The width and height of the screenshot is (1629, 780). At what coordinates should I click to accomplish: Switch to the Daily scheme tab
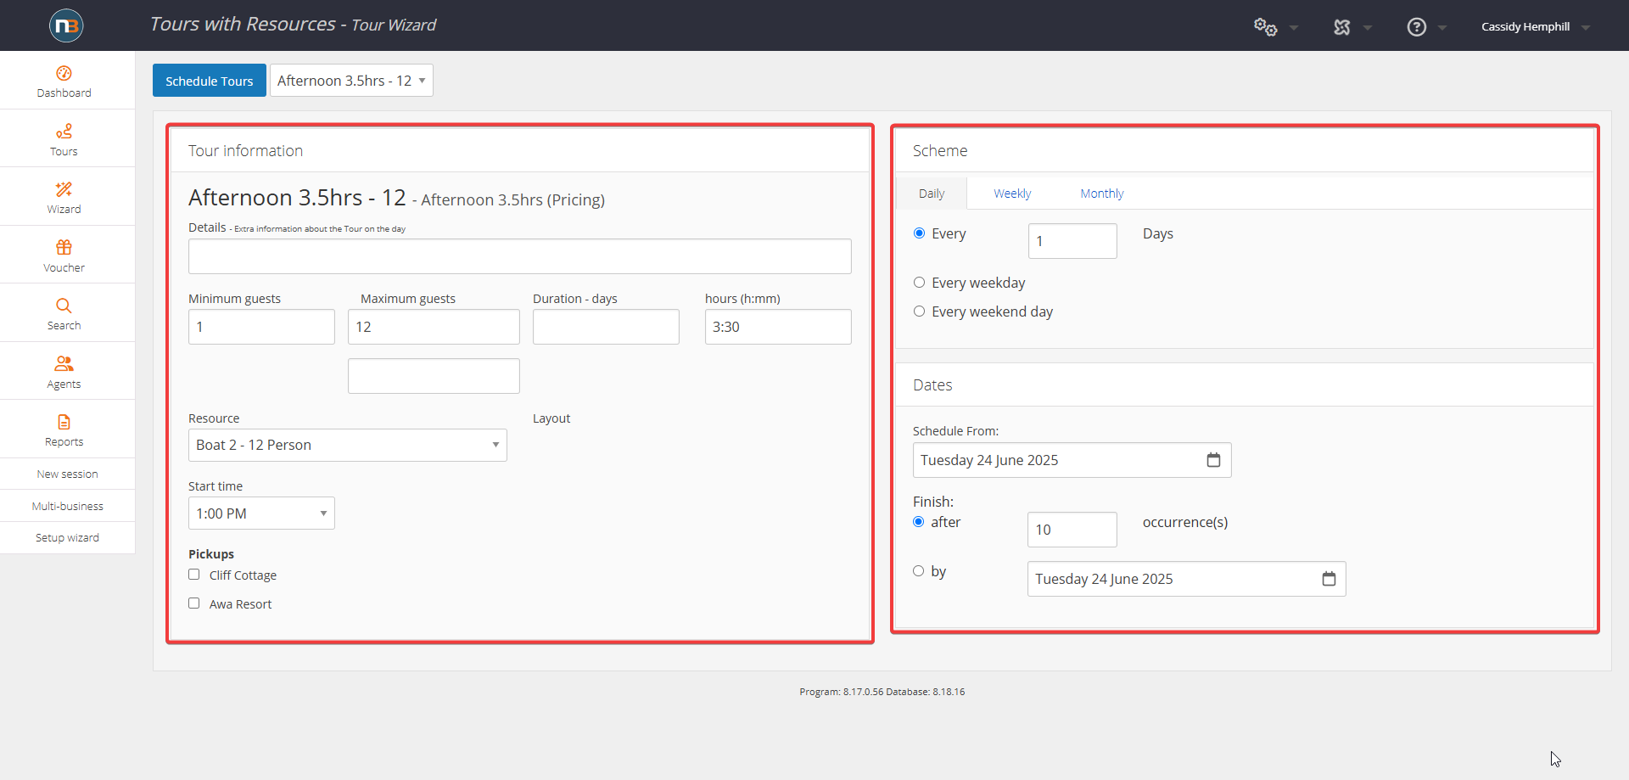pyautogui.click(x=932, y=194)
